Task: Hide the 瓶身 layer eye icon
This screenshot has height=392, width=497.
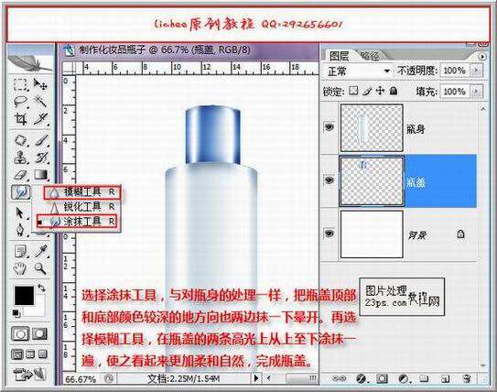Action: (330, 127)
